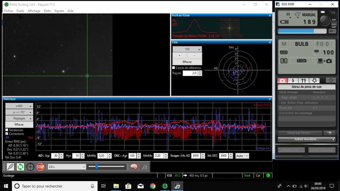Select the red camera shooting menu tab
The height and width of the screenshot is (191, 340).
point(282,81)
